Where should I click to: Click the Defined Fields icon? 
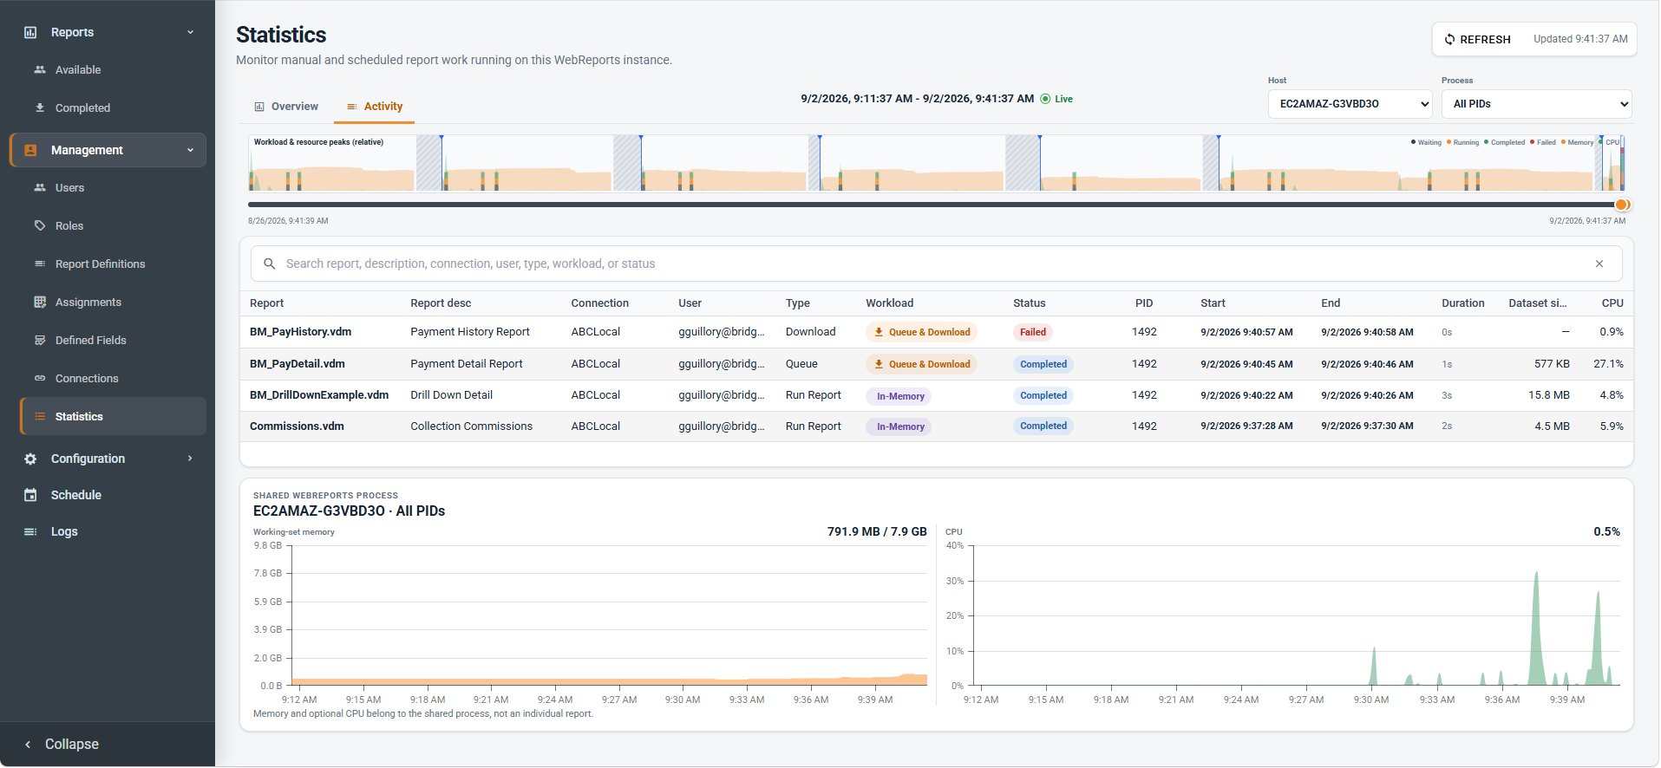point(40,340)
